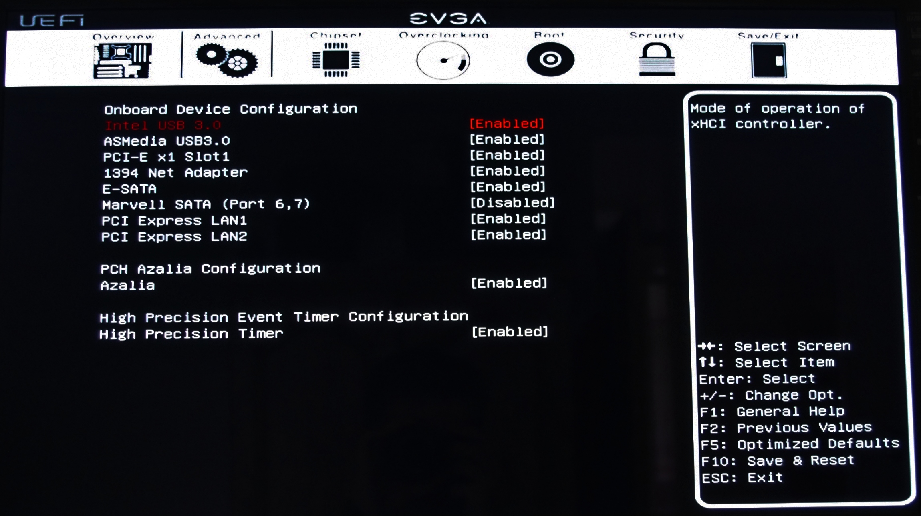Image resolution: width=921 pixels, height=516 pixels.
Task: Open the Security padlock icon
Action: (x=657, y=60)
